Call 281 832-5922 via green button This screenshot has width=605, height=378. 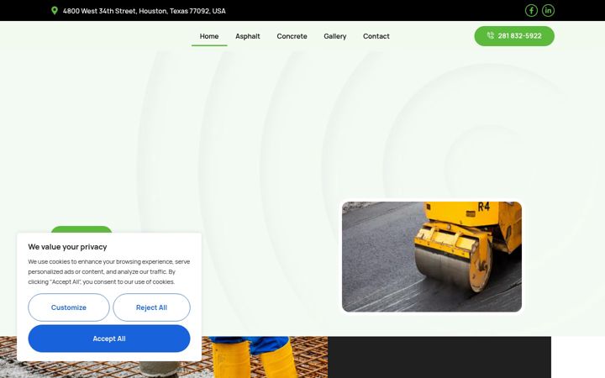pos(514,36)
